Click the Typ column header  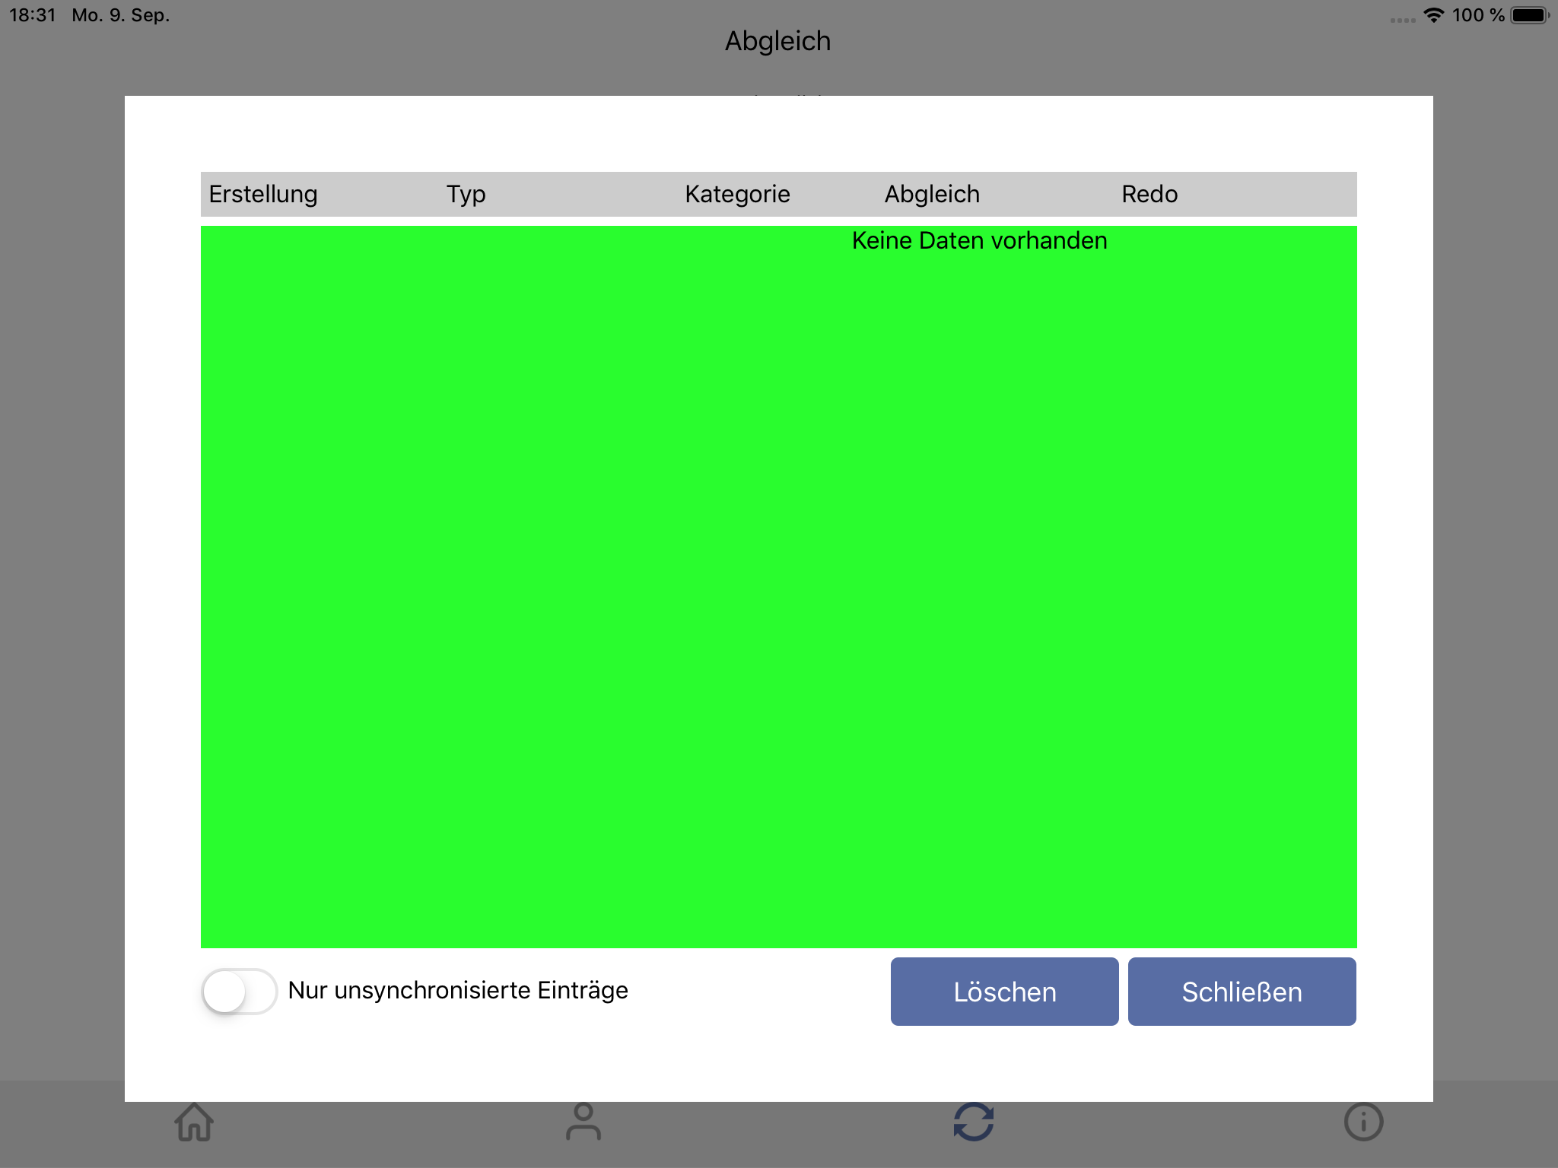466,195
